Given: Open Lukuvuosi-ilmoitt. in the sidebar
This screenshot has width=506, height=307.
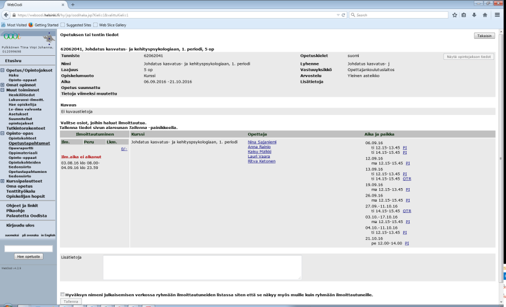Looking at the screenshot, I should click(26, 100).
